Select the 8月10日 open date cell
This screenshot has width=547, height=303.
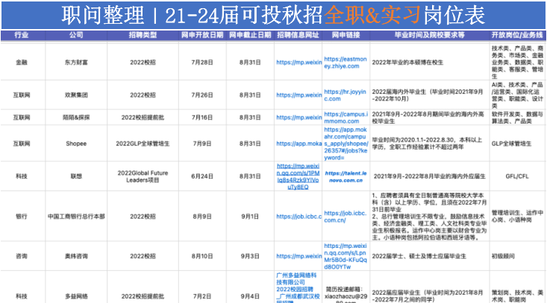point(202,256)
